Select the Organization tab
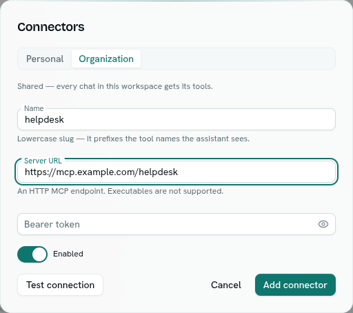353x313 pixels. (106, 59)
